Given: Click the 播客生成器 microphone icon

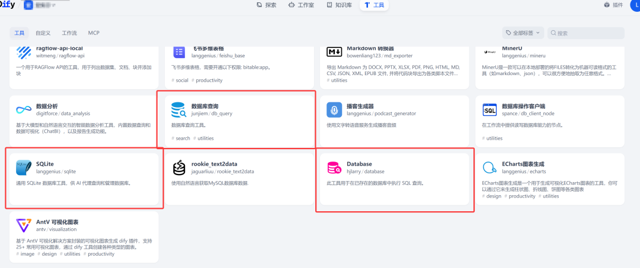Looking at the screenshot, I should tap(334, 110).
